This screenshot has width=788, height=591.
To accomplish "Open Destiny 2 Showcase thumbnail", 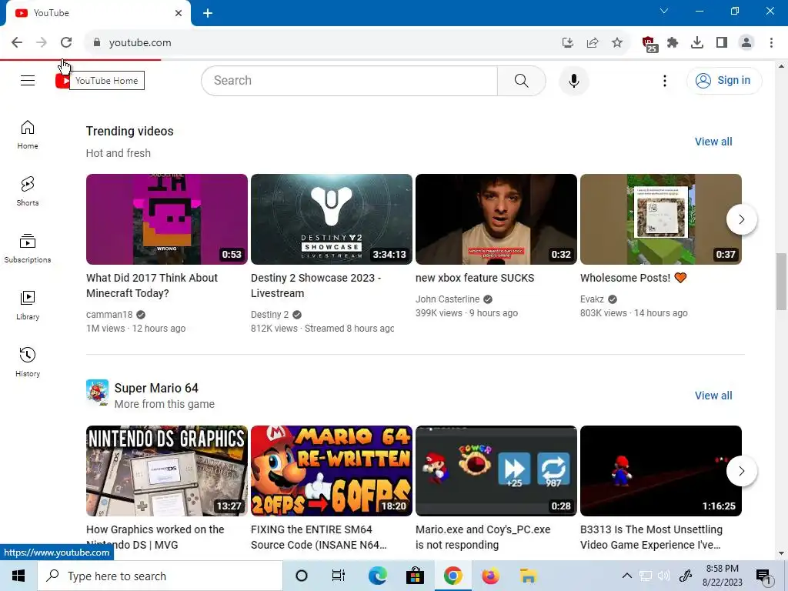I will pyautogui.click(x=331, y=219).
